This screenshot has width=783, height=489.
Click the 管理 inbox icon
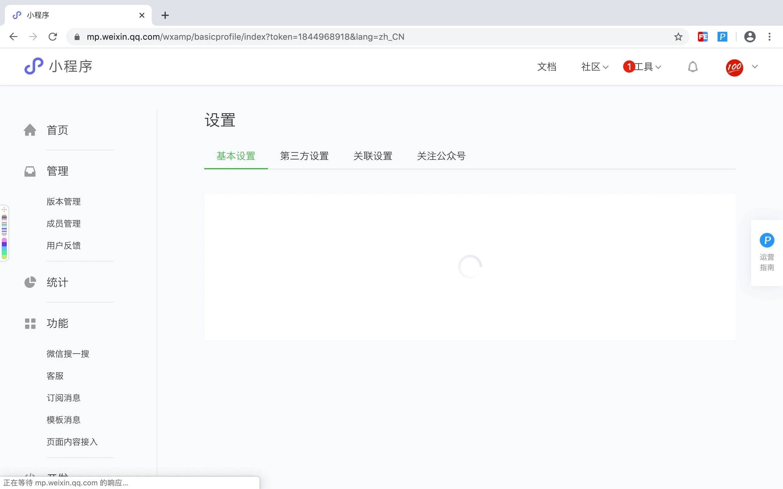[30, 171]
